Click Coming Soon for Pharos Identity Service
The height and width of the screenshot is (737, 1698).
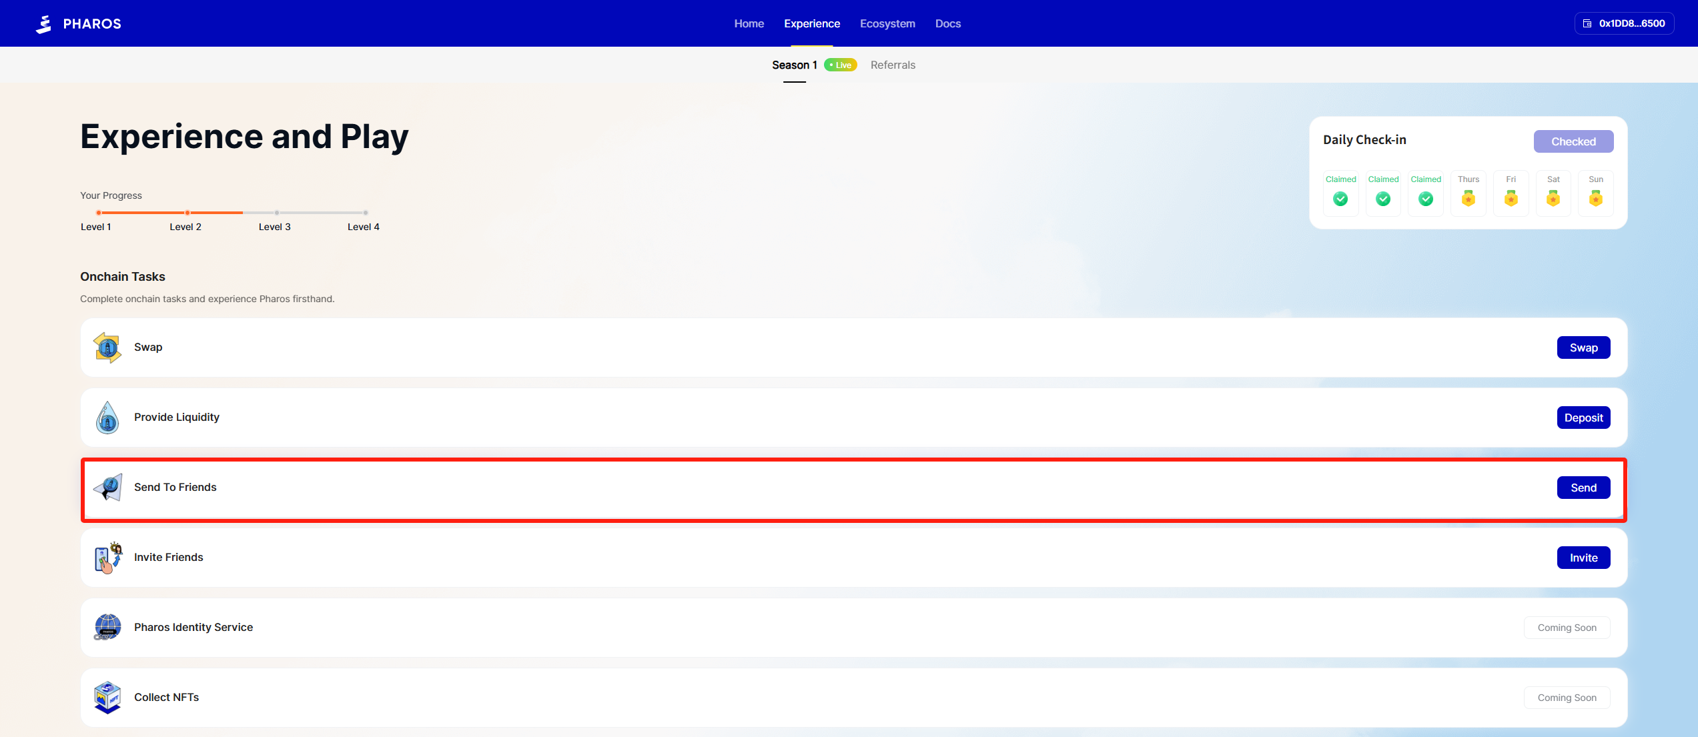(x=1567, y=628)
